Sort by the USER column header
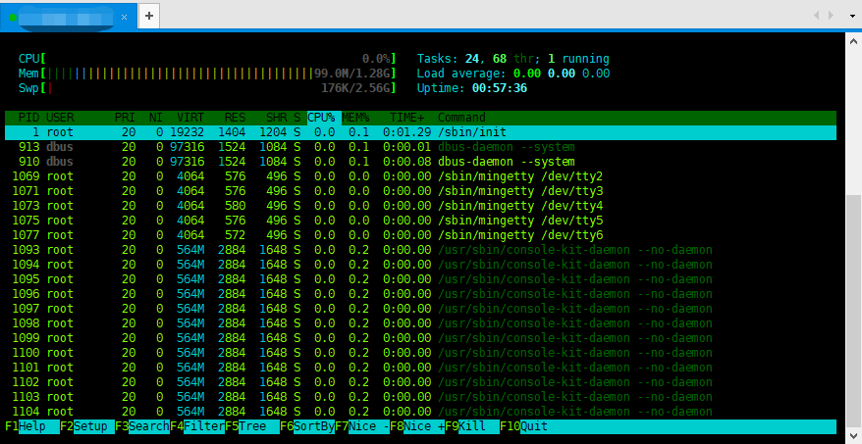This screenshot has height=444, width=862. tap(60, 118)
